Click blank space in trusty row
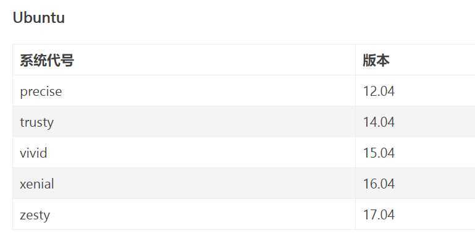The width and height of the screenshot is (475, 233). (203, 122)
